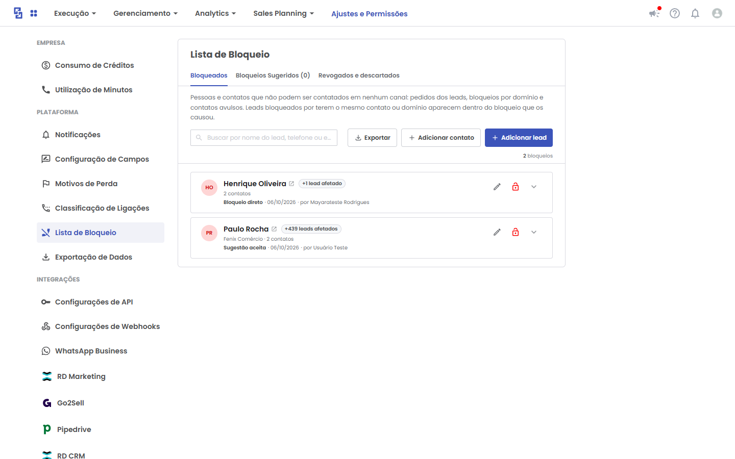This screenshot has width=735, height=459.
Task: Open Consumo de Créditos in sidebar
Action: [x=101, y=65]
